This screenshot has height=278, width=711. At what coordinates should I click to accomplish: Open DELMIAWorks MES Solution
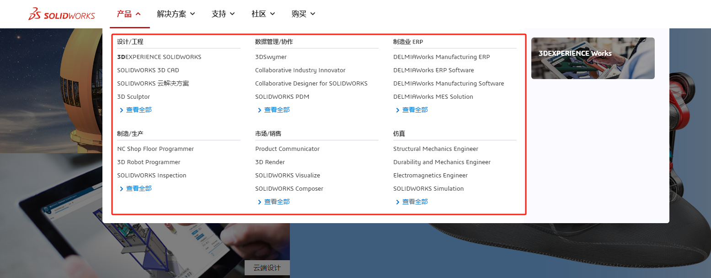433,97
